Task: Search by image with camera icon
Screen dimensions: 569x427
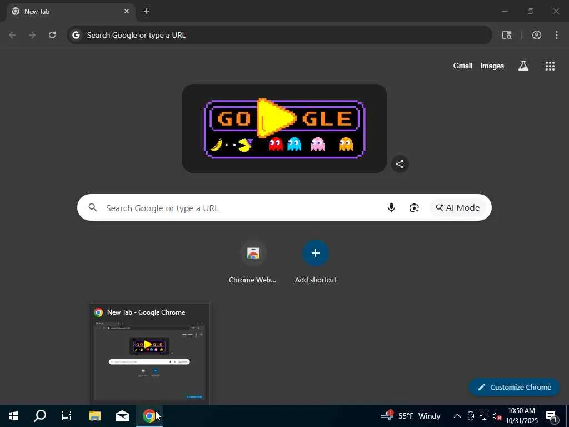Action: (414, 207)
